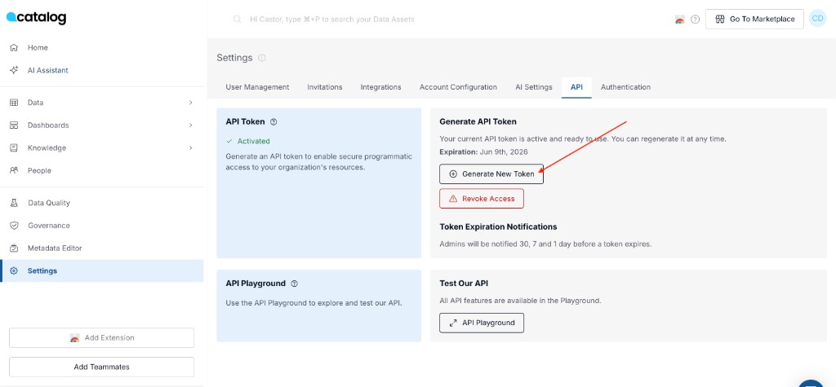Click the Knowledge book icon
This screenshot has height=387, width=836.
coord(15,148)
